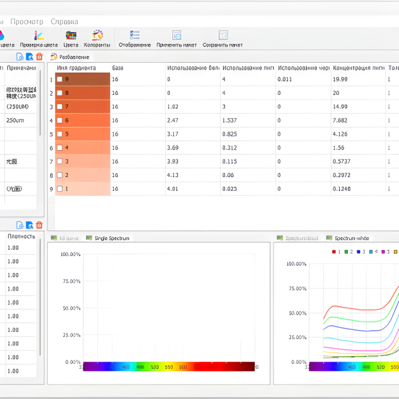Click the delete icon above Плотность column
399x399 pixels.
tap(39, 225)
